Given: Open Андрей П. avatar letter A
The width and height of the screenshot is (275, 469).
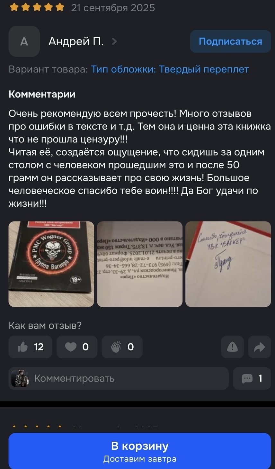Looking at the screenshot, I should click(24, 41).
